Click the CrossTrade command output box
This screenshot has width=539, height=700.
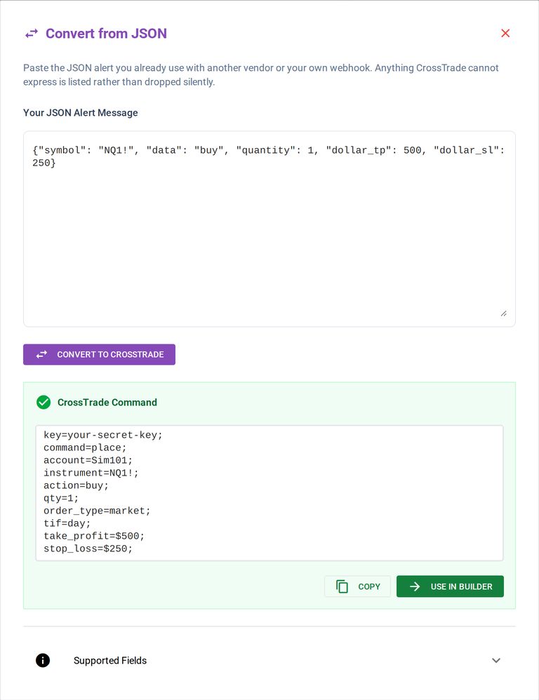tap(269, 493)
